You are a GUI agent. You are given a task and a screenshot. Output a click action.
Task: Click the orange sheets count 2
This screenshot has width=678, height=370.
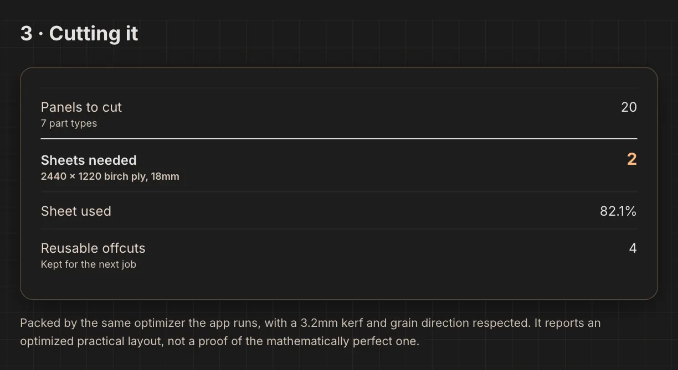click(631, 159)
